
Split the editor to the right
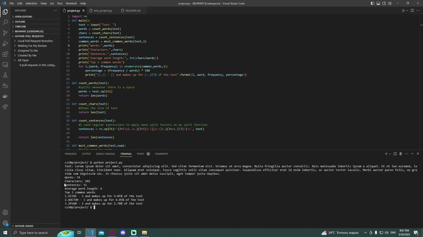click(x=412, y=11)
